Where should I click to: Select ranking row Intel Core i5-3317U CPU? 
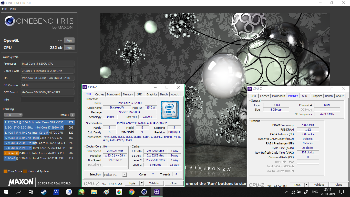point(39,158)
